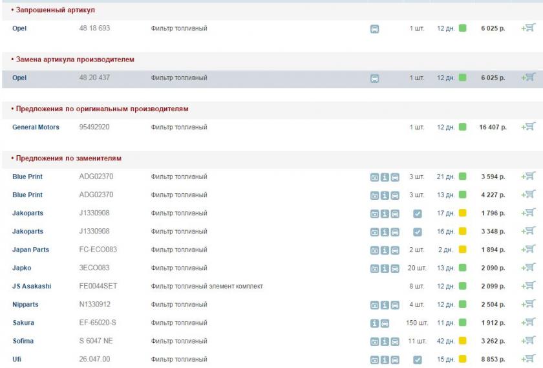Screen dimensions: 543x368
Task: Select heading 'Предложения по оригинальным производителям'
Action: pos(102,109)
